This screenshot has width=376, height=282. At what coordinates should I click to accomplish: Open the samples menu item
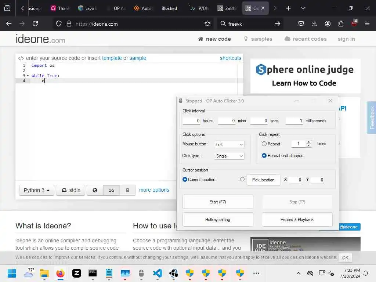(x=258, y=39)
